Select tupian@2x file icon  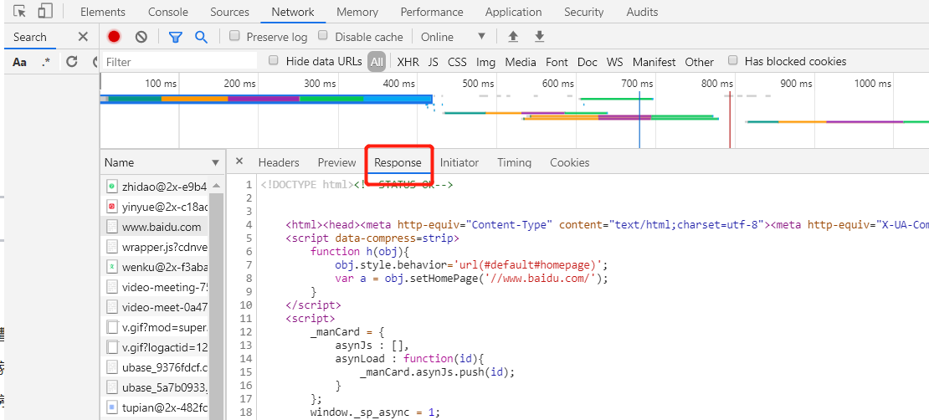pos(112,407)
